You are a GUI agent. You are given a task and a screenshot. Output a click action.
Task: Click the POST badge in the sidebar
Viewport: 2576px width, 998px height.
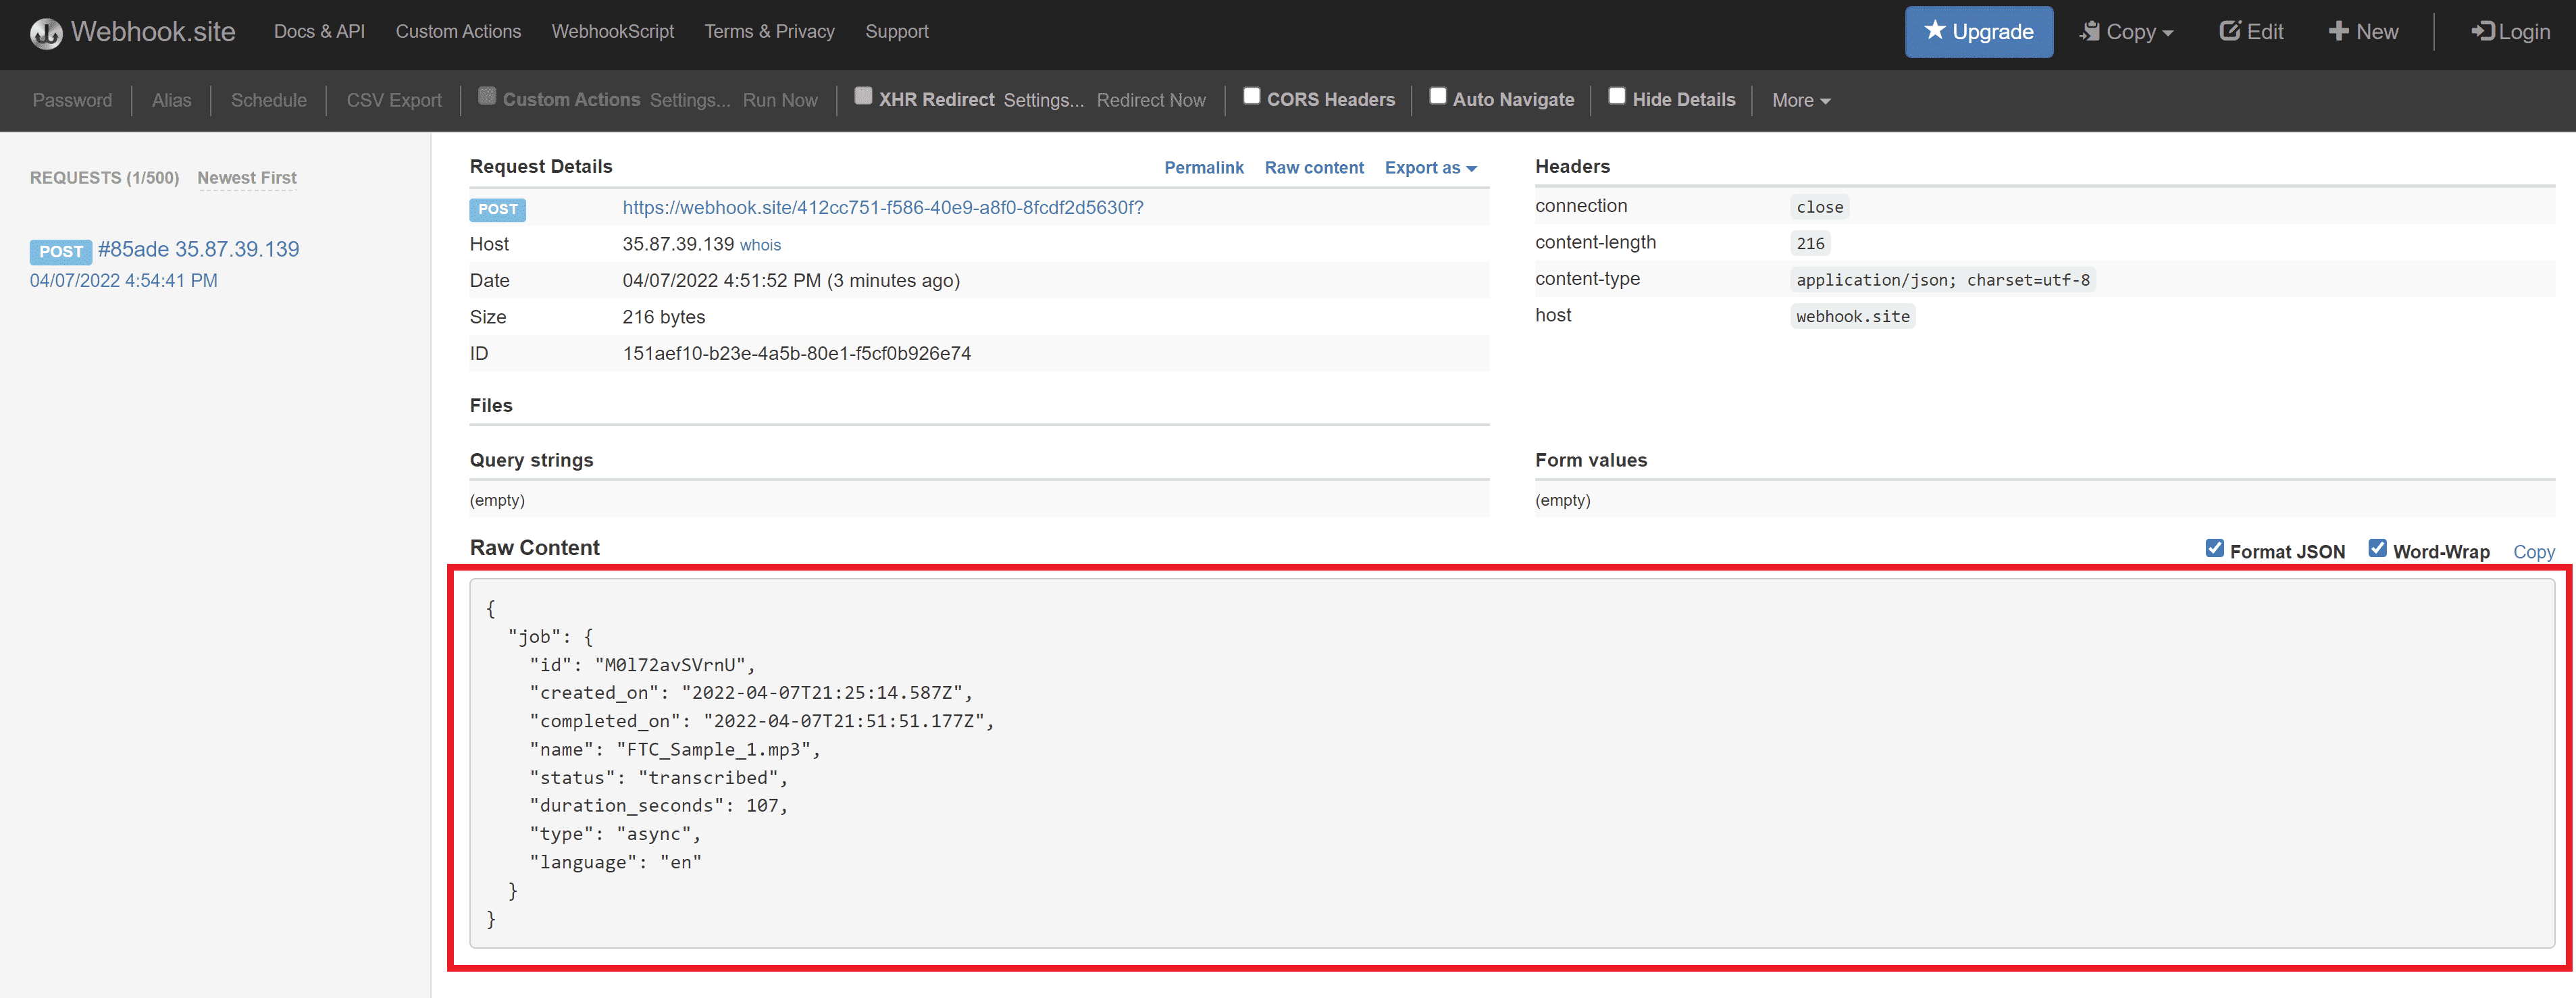point(61,251)
